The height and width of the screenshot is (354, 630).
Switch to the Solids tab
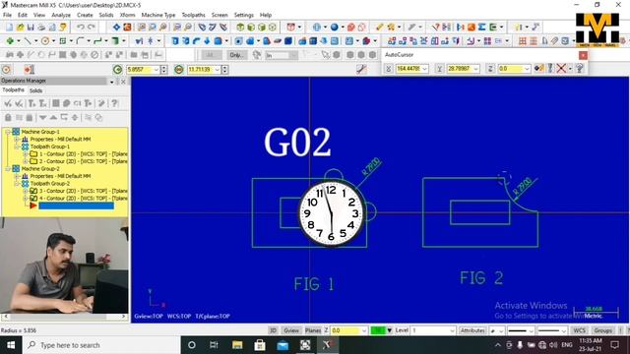point(35,90)
